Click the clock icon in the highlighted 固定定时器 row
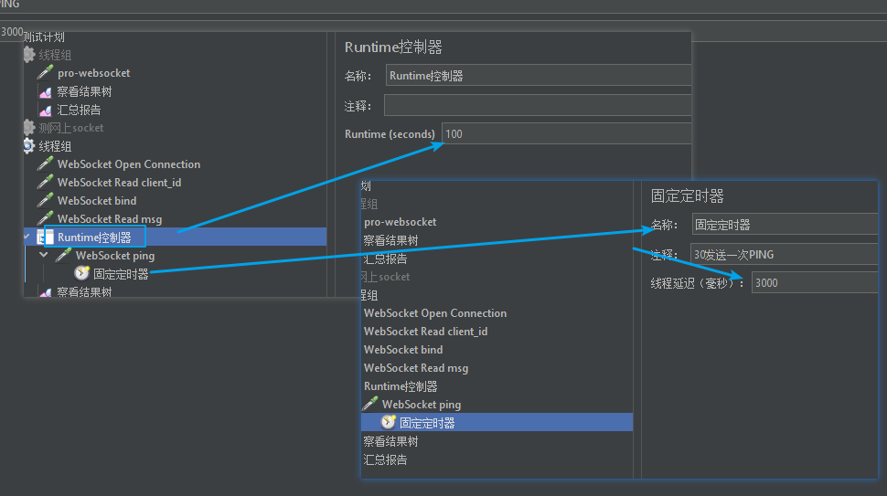Image resolution: width=887 pixels, height=496 pixels. coord(388,422)
